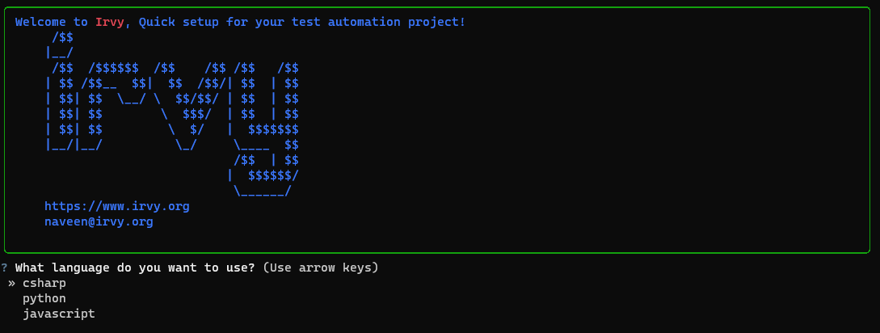The width and height of the screenshot is (880, 333).
Task: Click the naveen@irvy.org email address
Action: coord(99,221)
